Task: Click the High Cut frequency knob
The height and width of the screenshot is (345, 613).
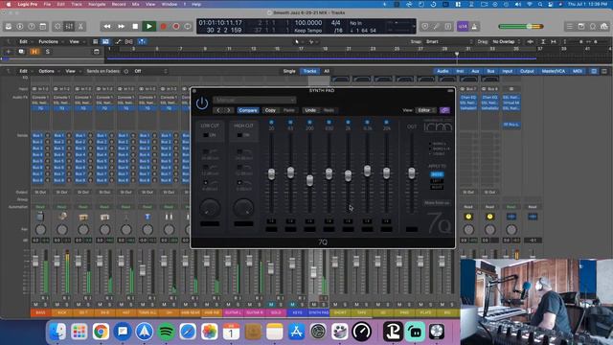Action: point(243,208)
